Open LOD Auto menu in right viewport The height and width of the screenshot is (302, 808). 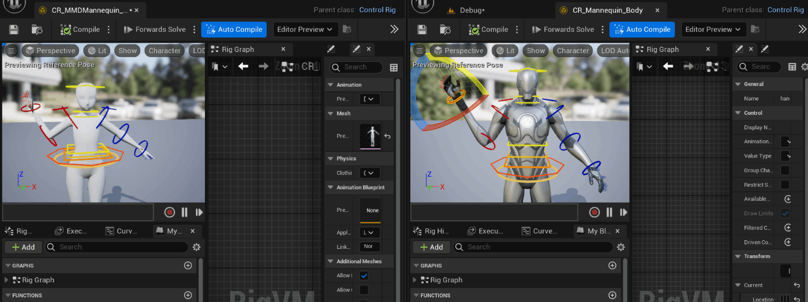(x=614, y=51)
